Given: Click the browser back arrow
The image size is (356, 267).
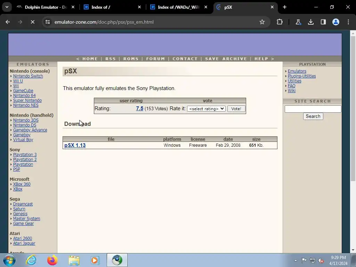Looking at the screenshot, I should 8,22.
